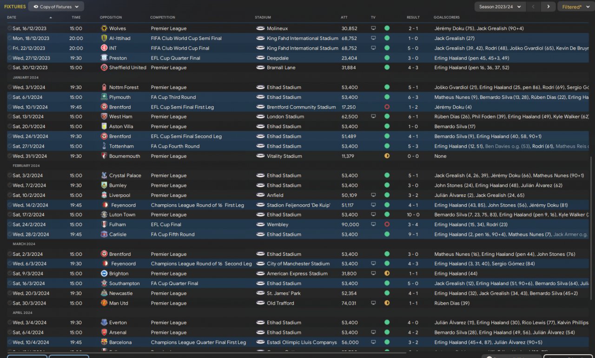Click the Sheffield United club badge
This screenshot has width=595, height=358.
pos(104,68)
